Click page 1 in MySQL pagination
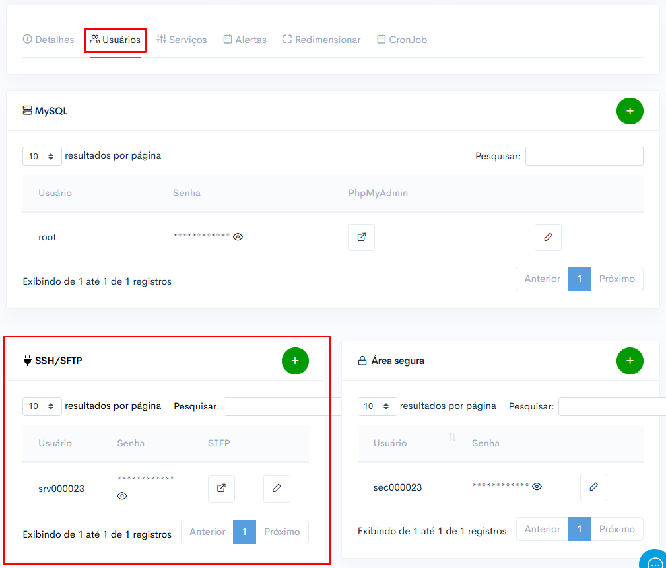666x568 pixels. [x=580, y=279]
